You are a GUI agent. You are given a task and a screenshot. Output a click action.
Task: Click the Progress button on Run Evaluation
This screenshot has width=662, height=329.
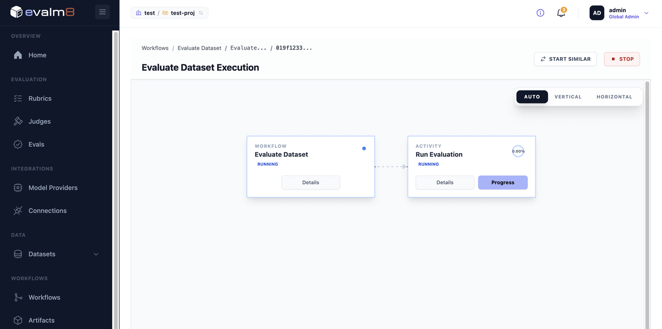pos(503,183)
